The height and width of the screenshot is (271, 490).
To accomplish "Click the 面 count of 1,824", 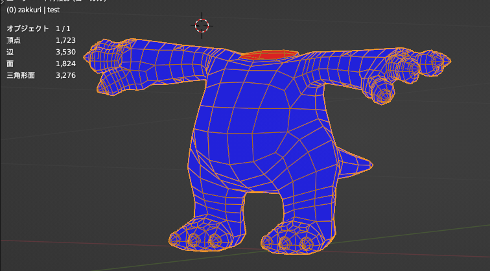I will (65, 64).
